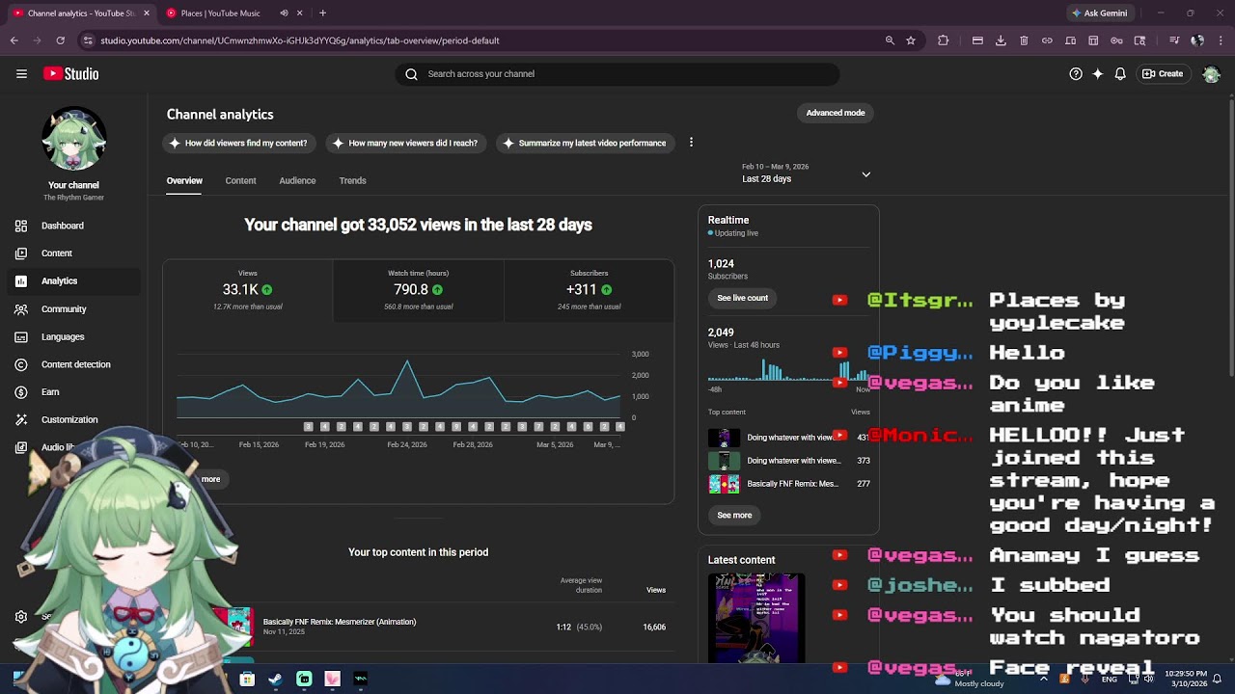Mute the Places YouTube Music tab audio
1235x694 pixels.
(284, 13)
